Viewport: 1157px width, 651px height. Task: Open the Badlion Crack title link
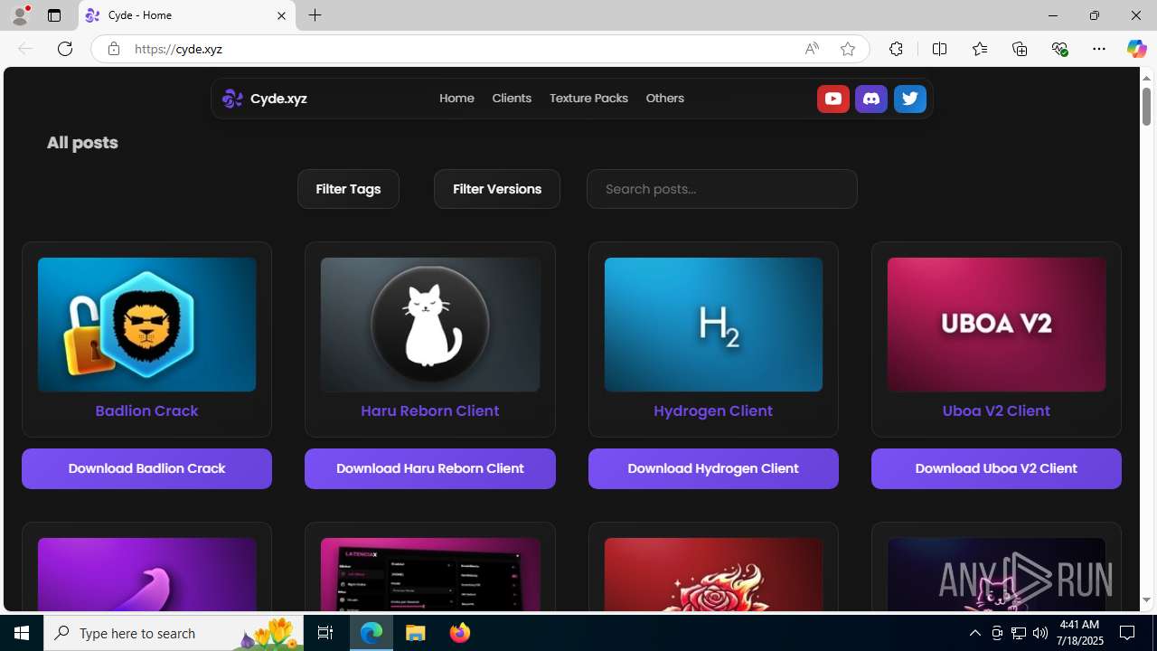tap(146, 410)
